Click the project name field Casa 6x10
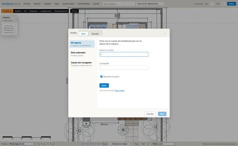Image resolution: width=238 pixels, height=146 pixels. click(150, 4)
